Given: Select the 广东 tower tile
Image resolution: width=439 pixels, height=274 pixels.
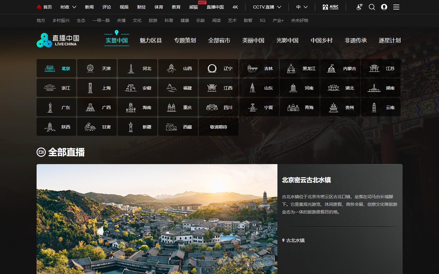Looking at the screenshot, I should [56, 107].
